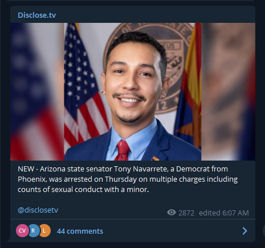Click the caption line about sexual conduct
The image size is (265, 248).
point(83,190)
